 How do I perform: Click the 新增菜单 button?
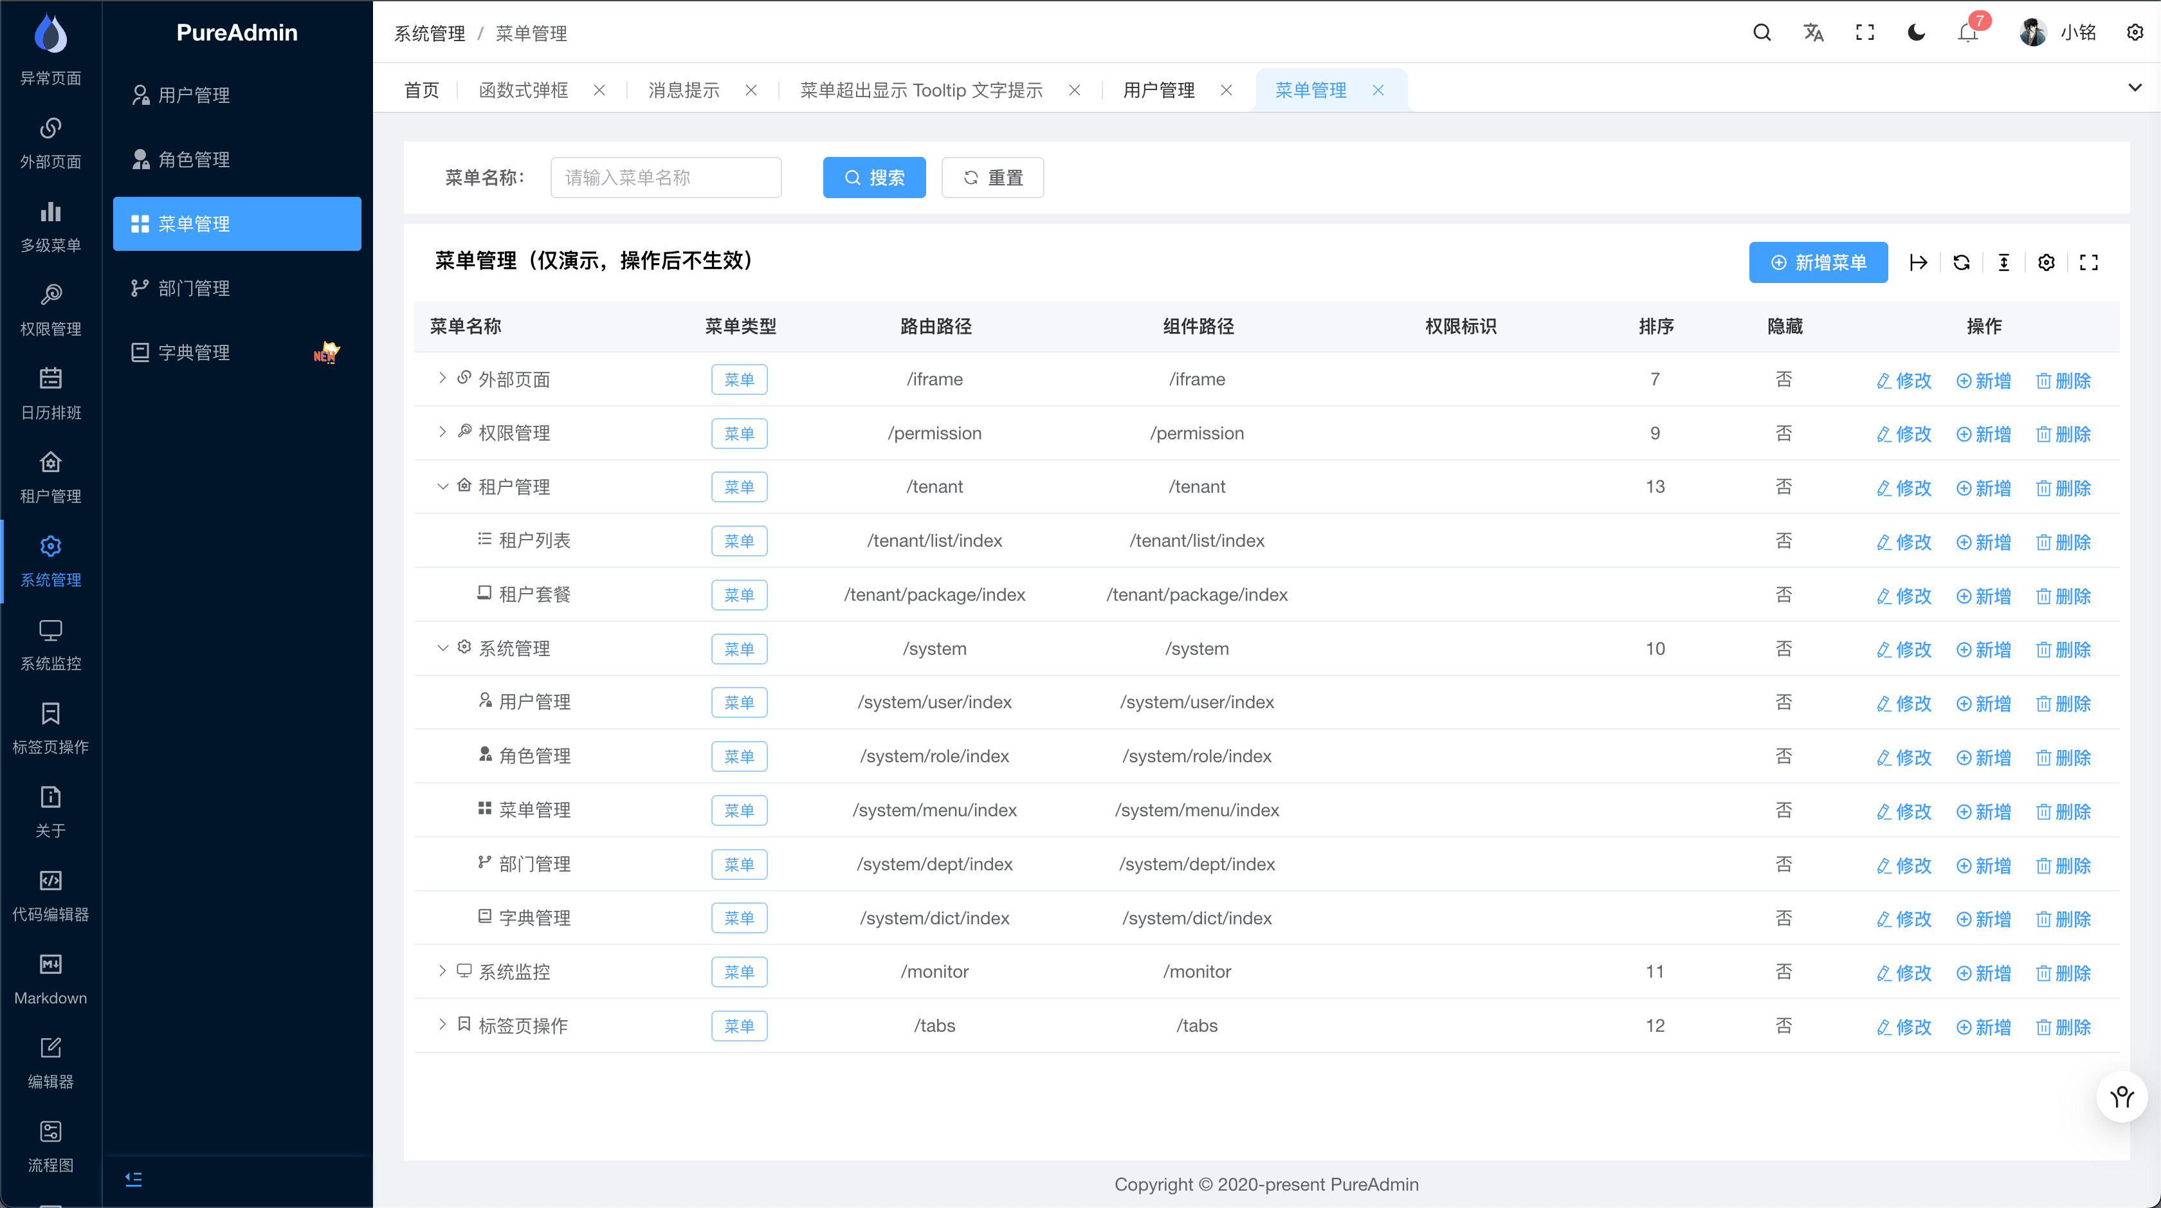(x=1818, y=262)
